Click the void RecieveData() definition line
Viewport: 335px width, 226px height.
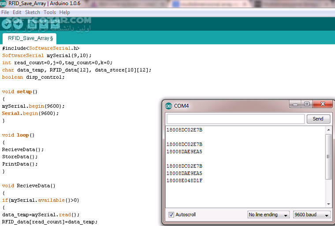[29, 186]
